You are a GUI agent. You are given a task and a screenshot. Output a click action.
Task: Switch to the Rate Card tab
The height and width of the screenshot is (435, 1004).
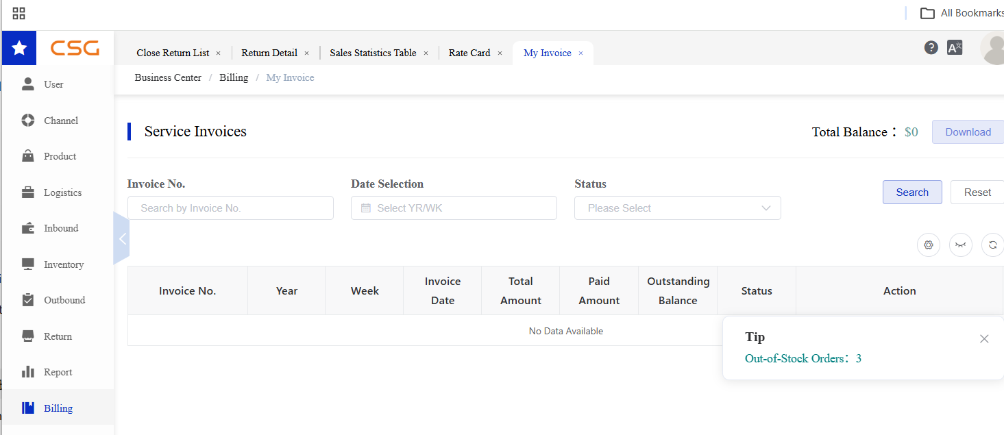(469, 53)
